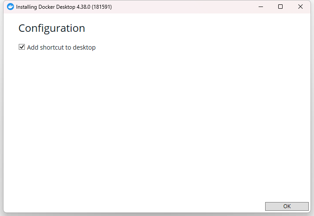Viewport: 314px width, 216px height.
Task: Click the Configuration heading text
Action: click(51, 28)
